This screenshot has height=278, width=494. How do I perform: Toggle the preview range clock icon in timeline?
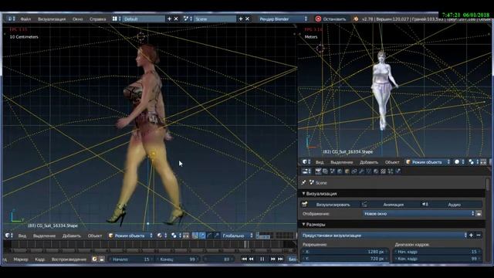click(x=94, y=259)
